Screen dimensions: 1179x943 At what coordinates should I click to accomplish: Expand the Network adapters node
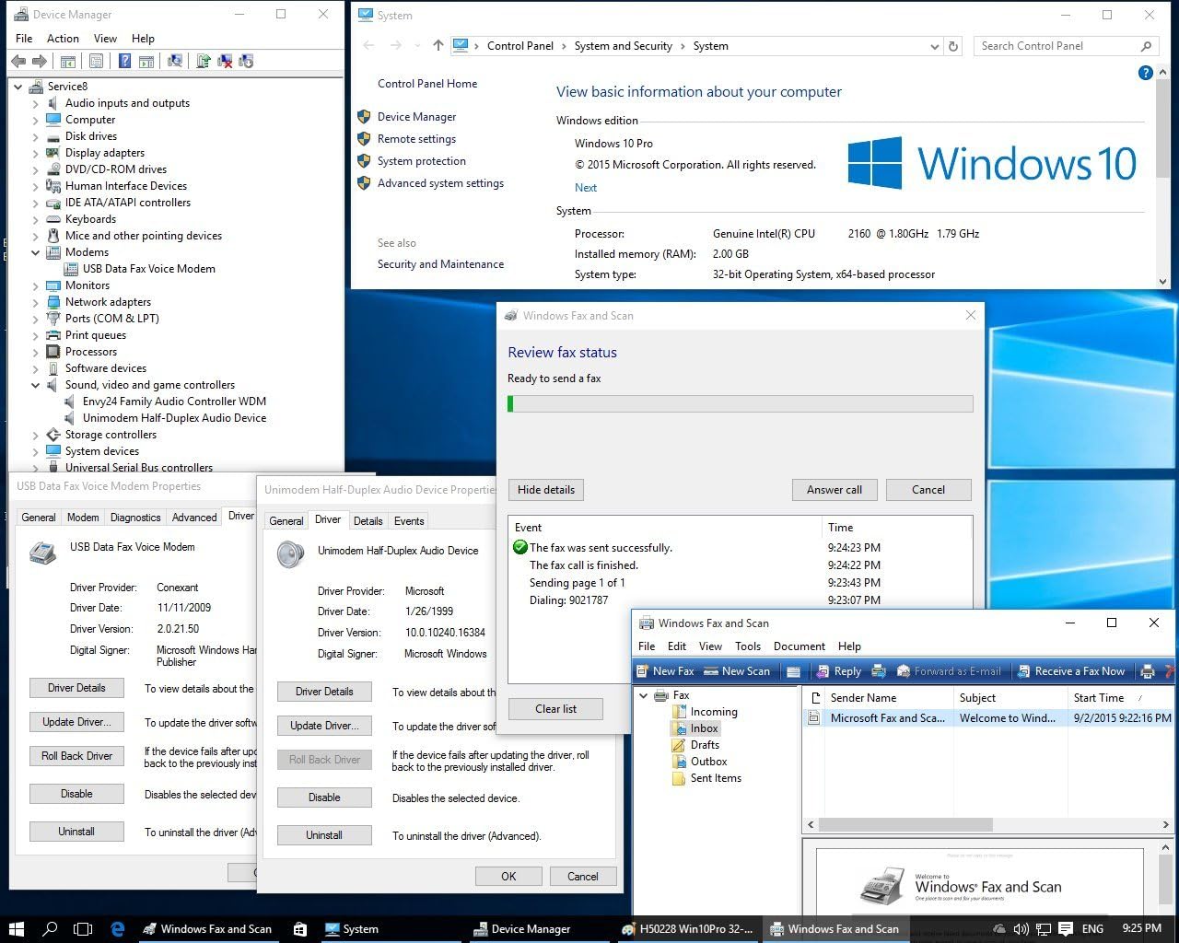click(x=36, y=302)
